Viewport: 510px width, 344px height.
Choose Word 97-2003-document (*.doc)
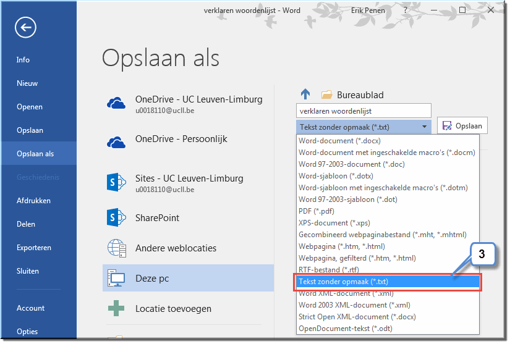(388, 164)
